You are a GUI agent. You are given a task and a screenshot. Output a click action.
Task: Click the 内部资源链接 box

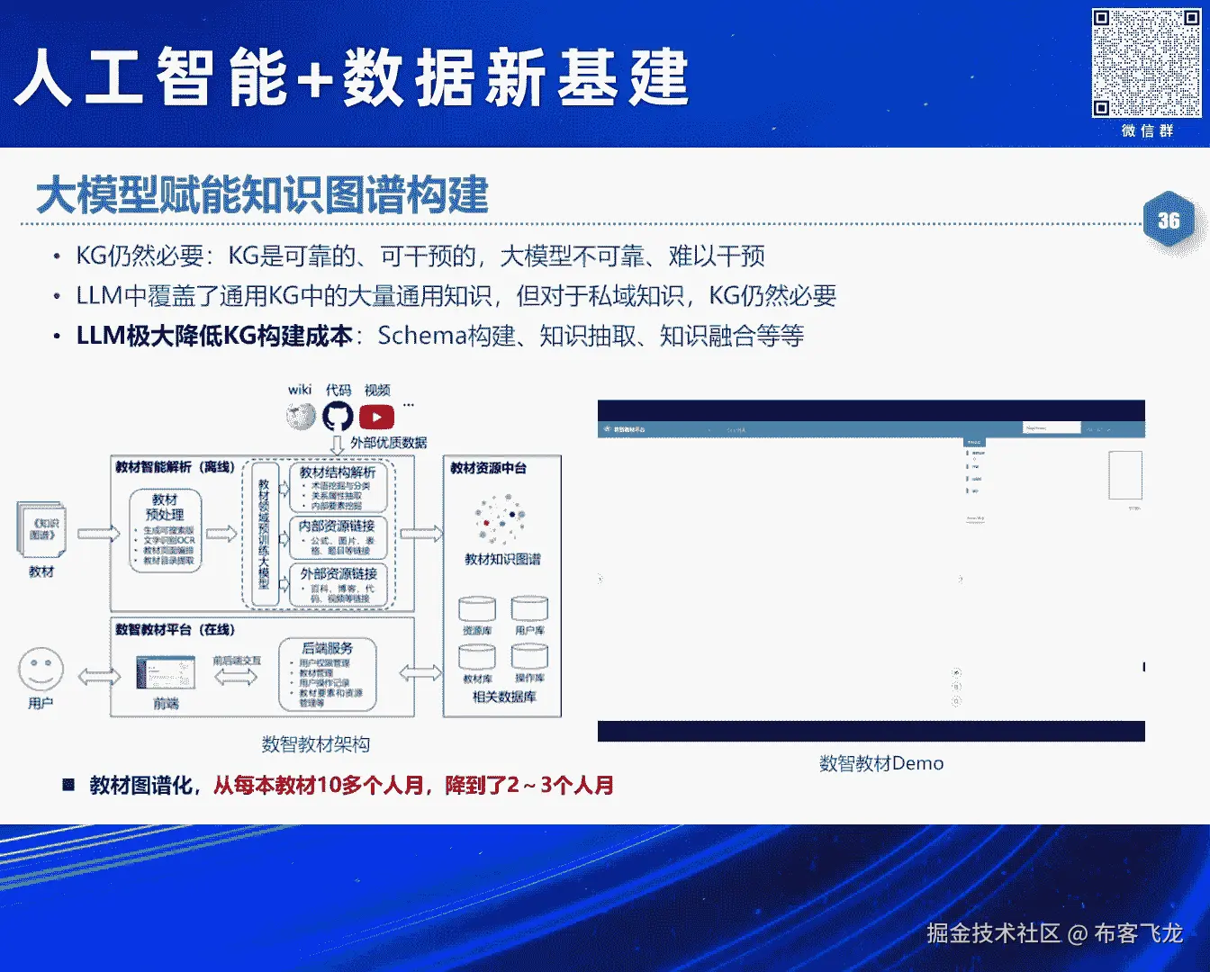coord(338,537)
